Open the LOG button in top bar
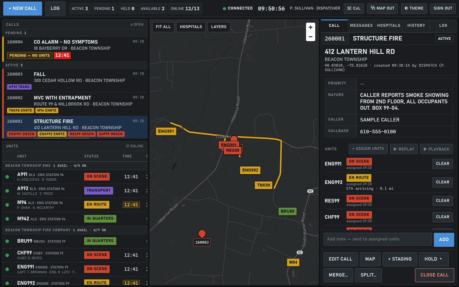 click(55, 9)
